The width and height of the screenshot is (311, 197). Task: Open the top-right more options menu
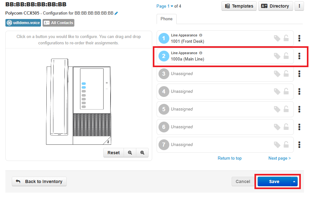(299, 6)
